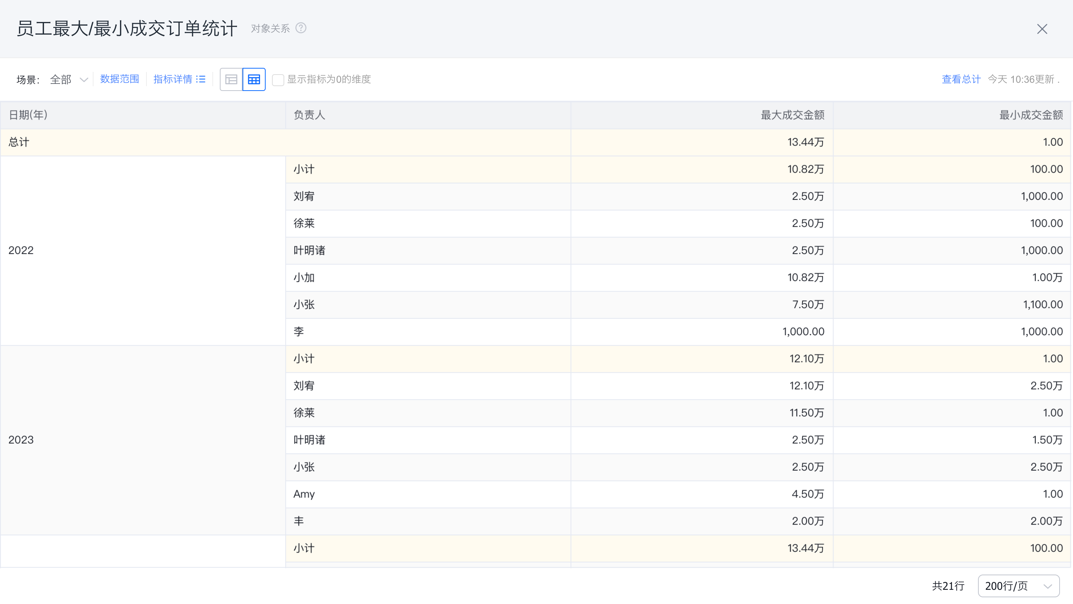
Task: Click the 对象关系 label
Action: pos(270,28)
